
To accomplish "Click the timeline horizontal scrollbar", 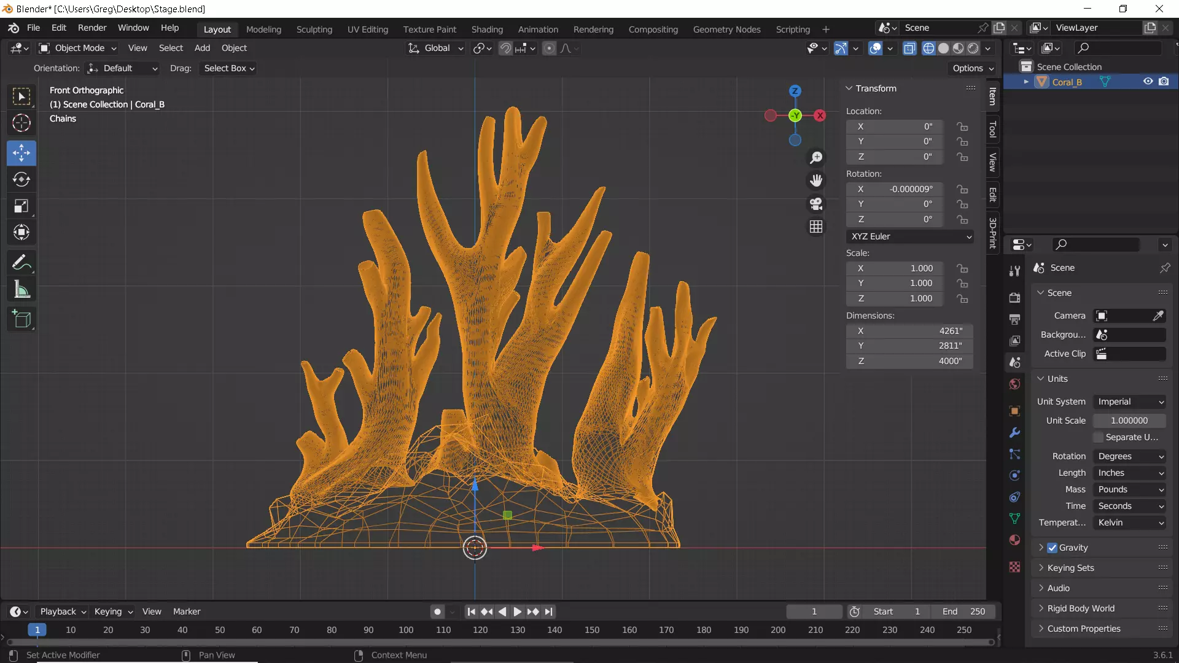I will tap(500, 642).
